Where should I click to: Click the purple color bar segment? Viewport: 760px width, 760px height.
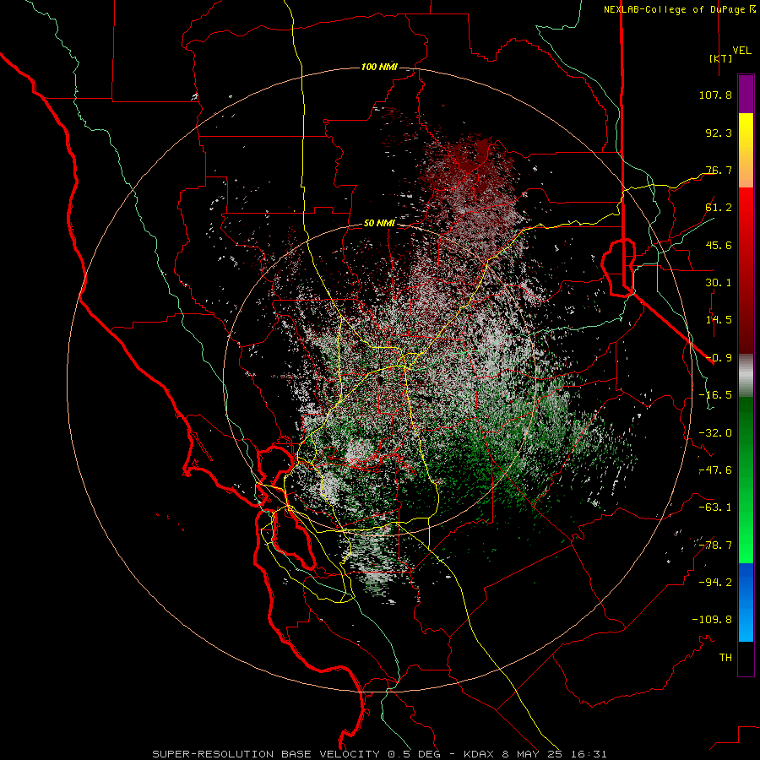pyautogui.click(x=746, y=94)
